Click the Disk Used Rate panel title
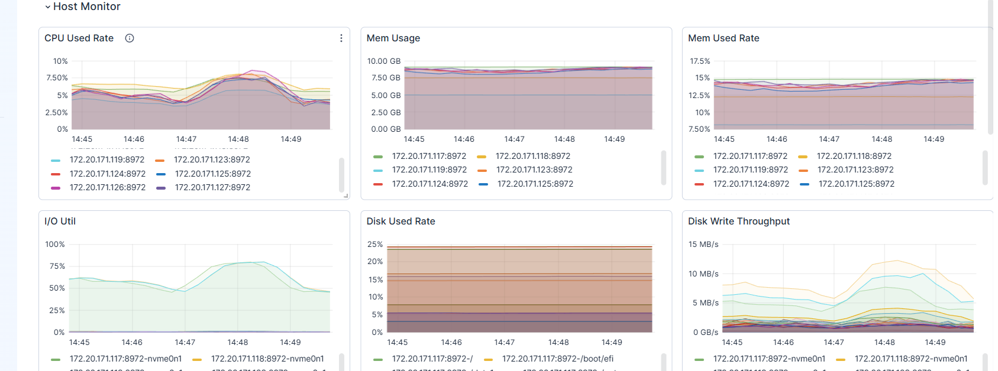998x371 pixels. click(401, 222)
